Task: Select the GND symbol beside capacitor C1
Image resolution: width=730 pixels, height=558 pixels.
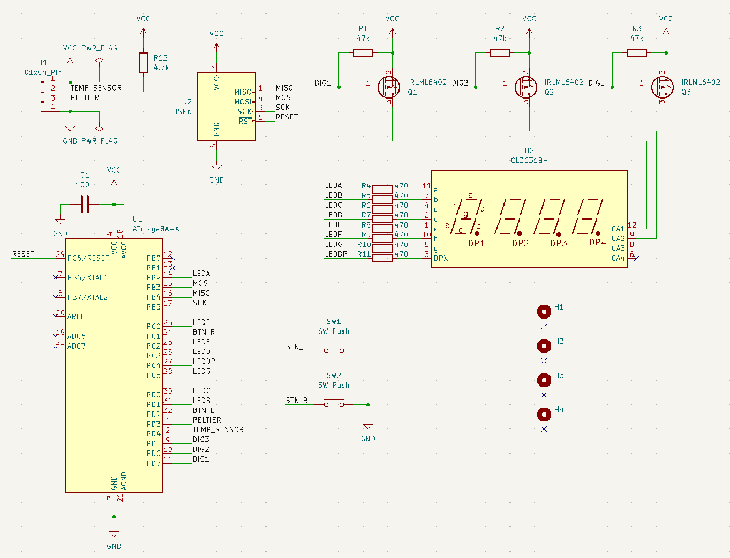Action: click(x=60, y=221)
